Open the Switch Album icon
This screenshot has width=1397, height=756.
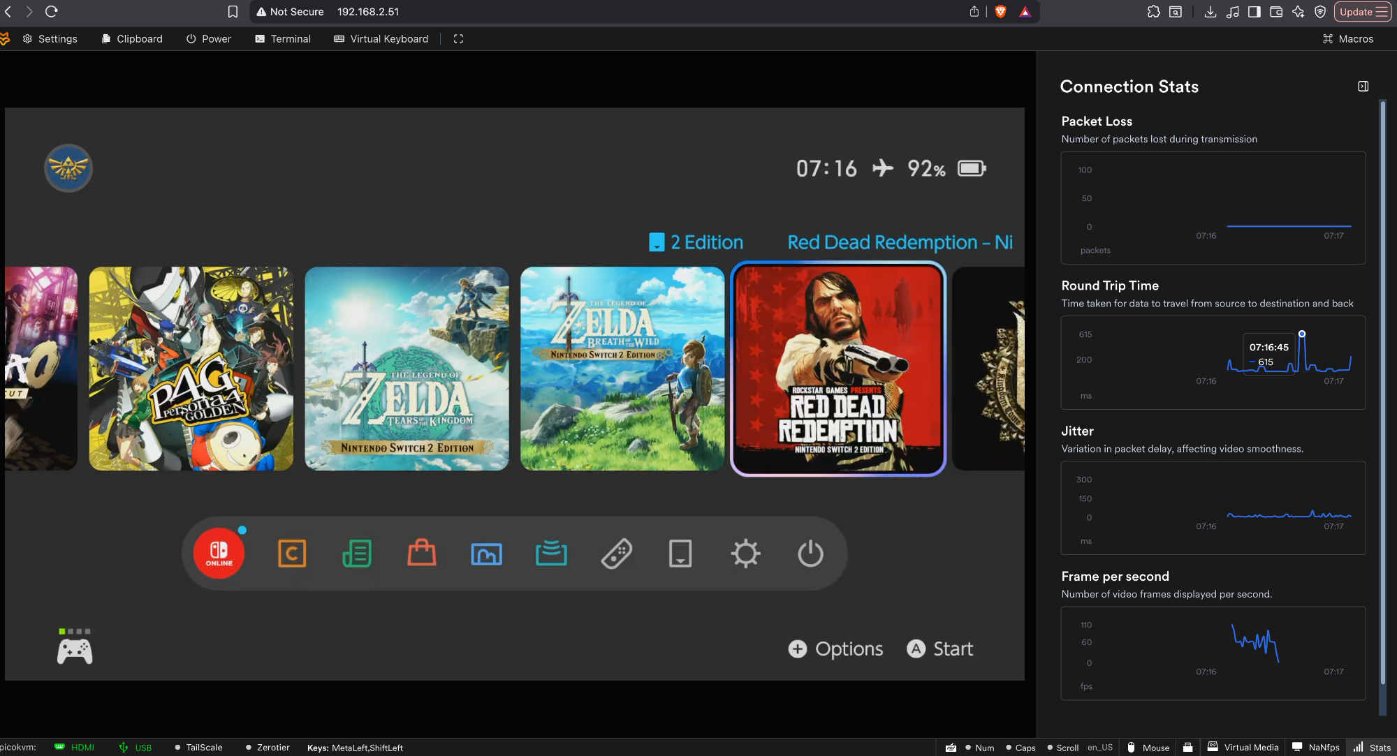pos(487,554)
